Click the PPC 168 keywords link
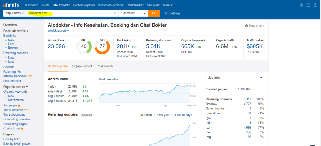The height and width of the screenshot is (146, 321). click(x=190, y=52)
